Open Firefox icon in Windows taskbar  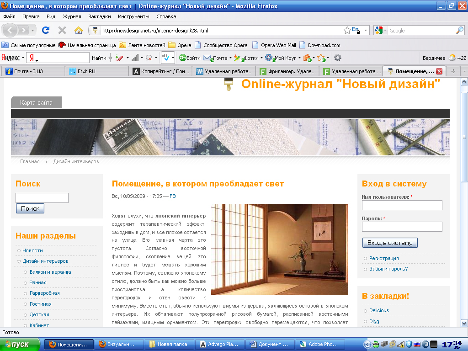tap(69, 344)
